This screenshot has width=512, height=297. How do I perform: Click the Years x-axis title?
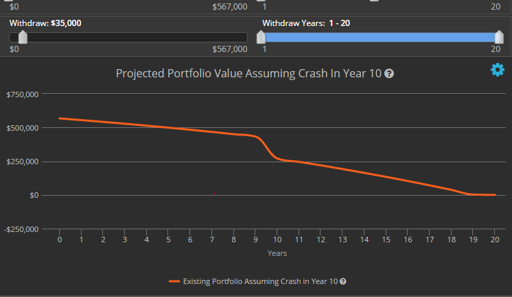(x=277, y=253)
